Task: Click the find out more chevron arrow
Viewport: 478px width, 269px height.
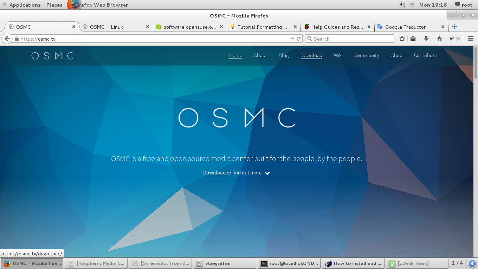Action: 267,173
